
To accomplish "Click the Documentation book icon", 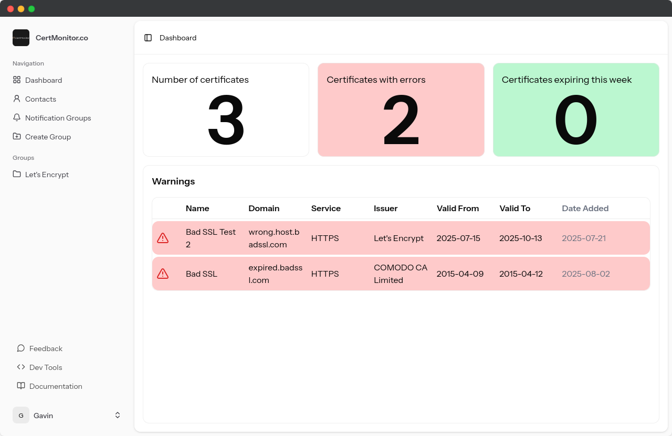I will (20, 386).
